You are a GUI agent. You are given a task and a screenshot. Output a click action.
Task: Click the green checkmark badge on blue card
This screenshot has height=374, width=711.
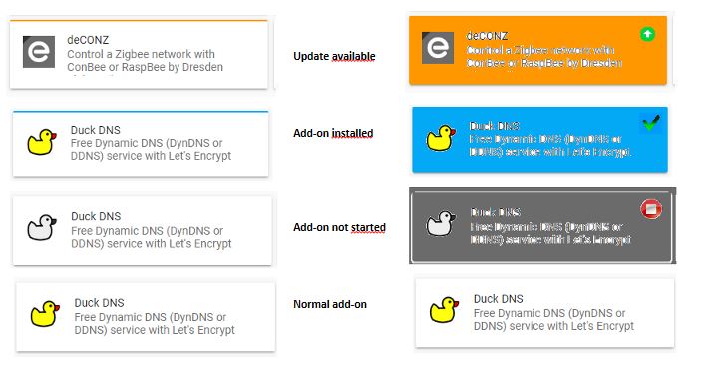(651, 123)
